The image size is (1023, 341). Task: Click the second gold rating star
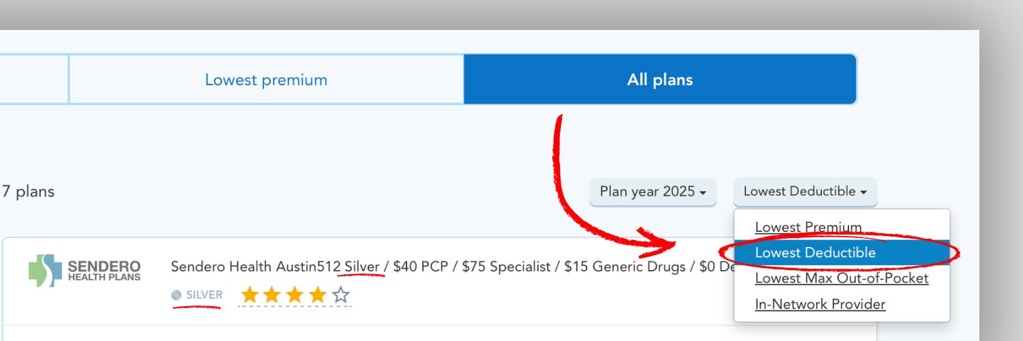coord(272,295)
